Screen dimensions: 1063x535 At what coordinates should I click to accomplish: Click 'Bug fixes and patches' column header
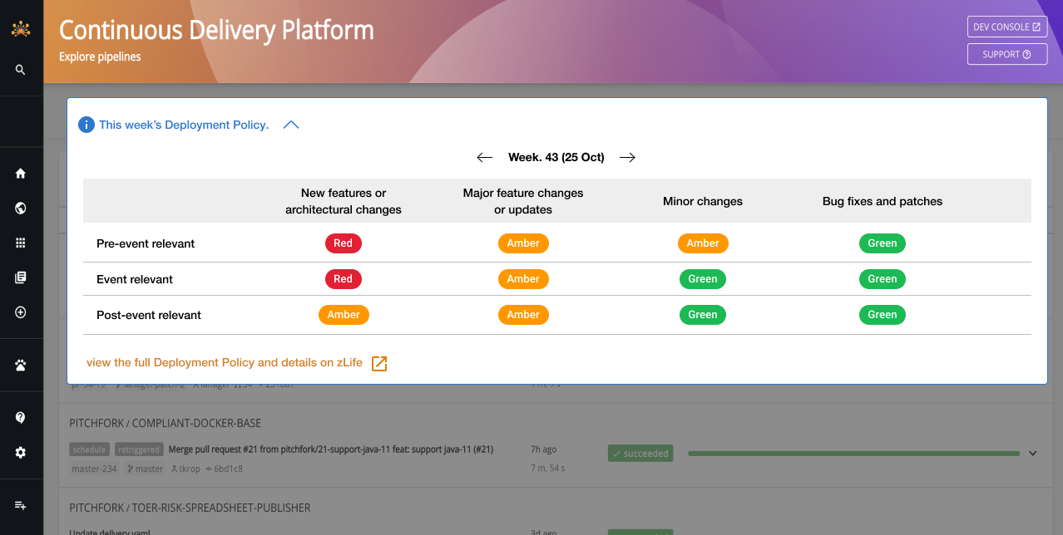coord(883,201)
